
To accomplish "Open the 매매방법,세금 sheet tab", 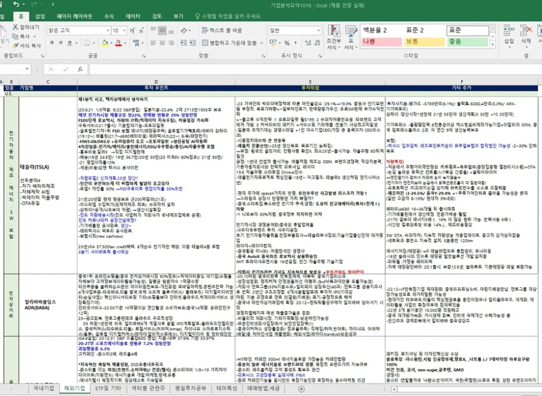I will pos(263,388).
